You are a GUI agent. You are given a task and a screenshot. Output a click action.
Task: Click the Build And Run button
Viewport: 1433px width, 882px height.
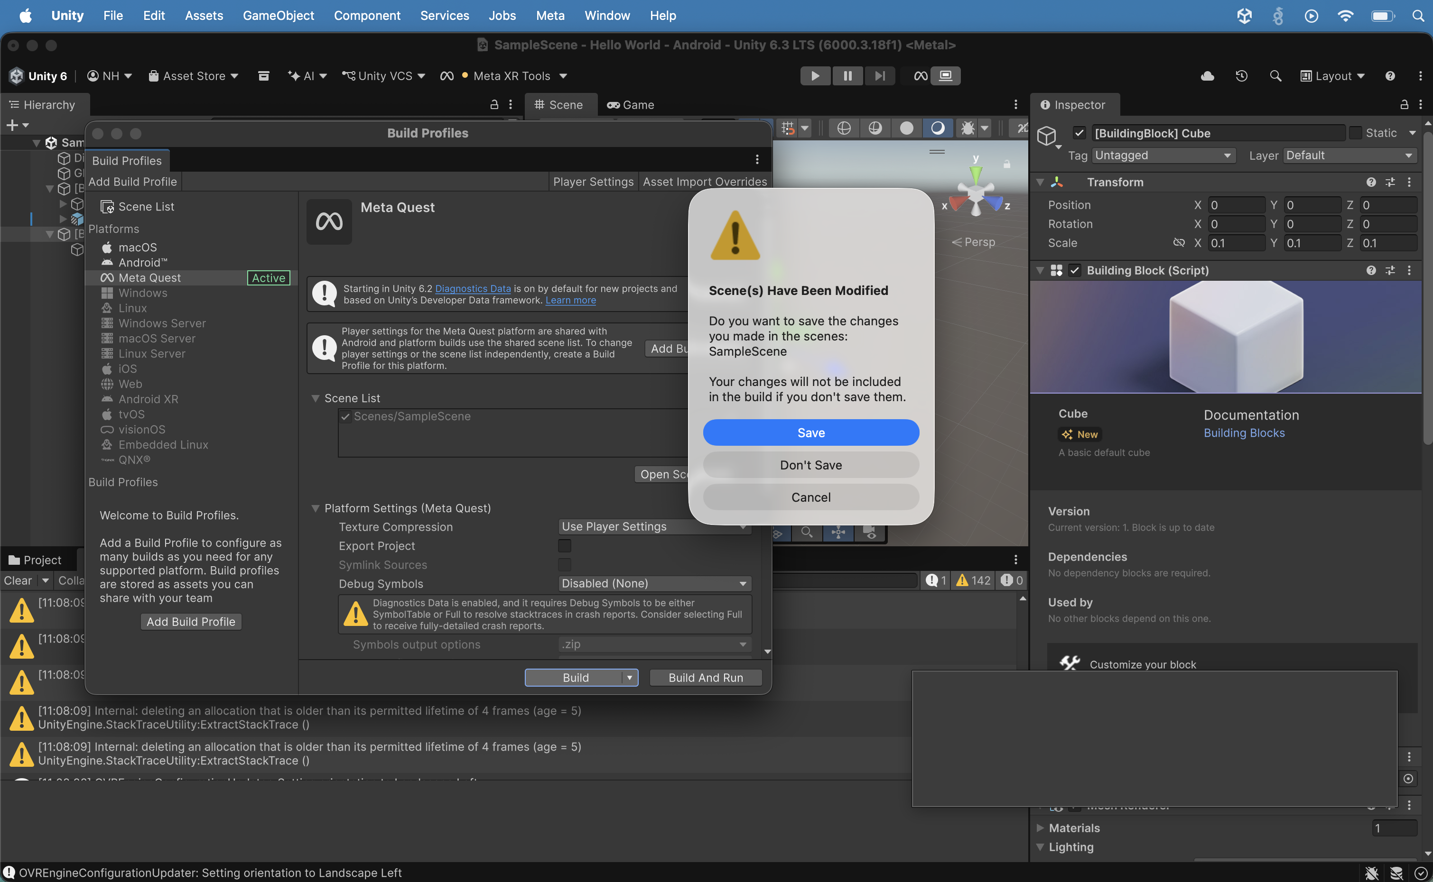tap(706, 678)
